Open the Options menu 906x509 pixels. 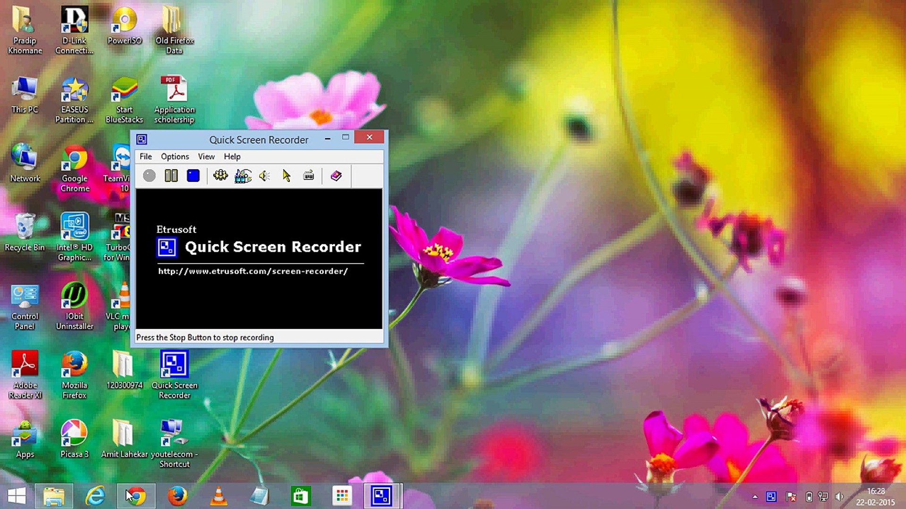pos(175,156)
